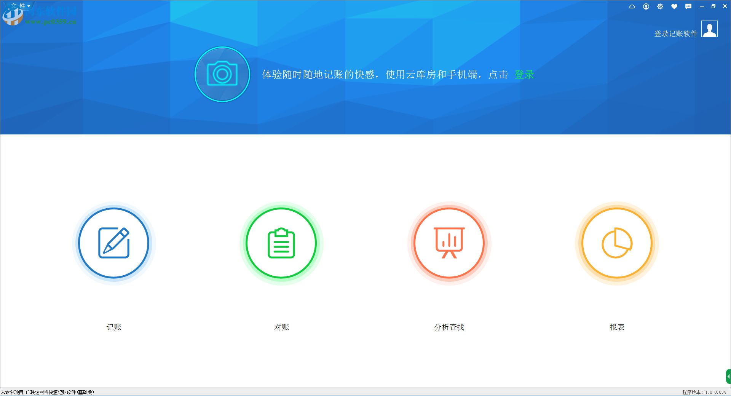
Task: Open the 分析查找 (analysis search) feature
Action: tap(448, 243)
